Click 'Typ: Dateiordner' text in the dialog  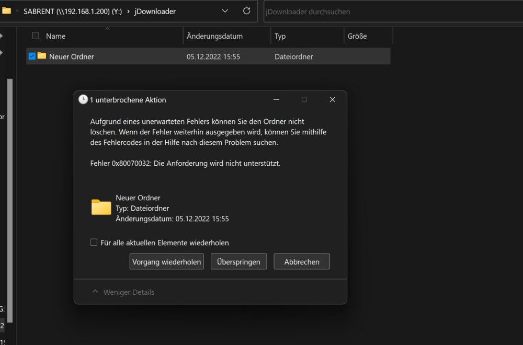tap(142, 209)
